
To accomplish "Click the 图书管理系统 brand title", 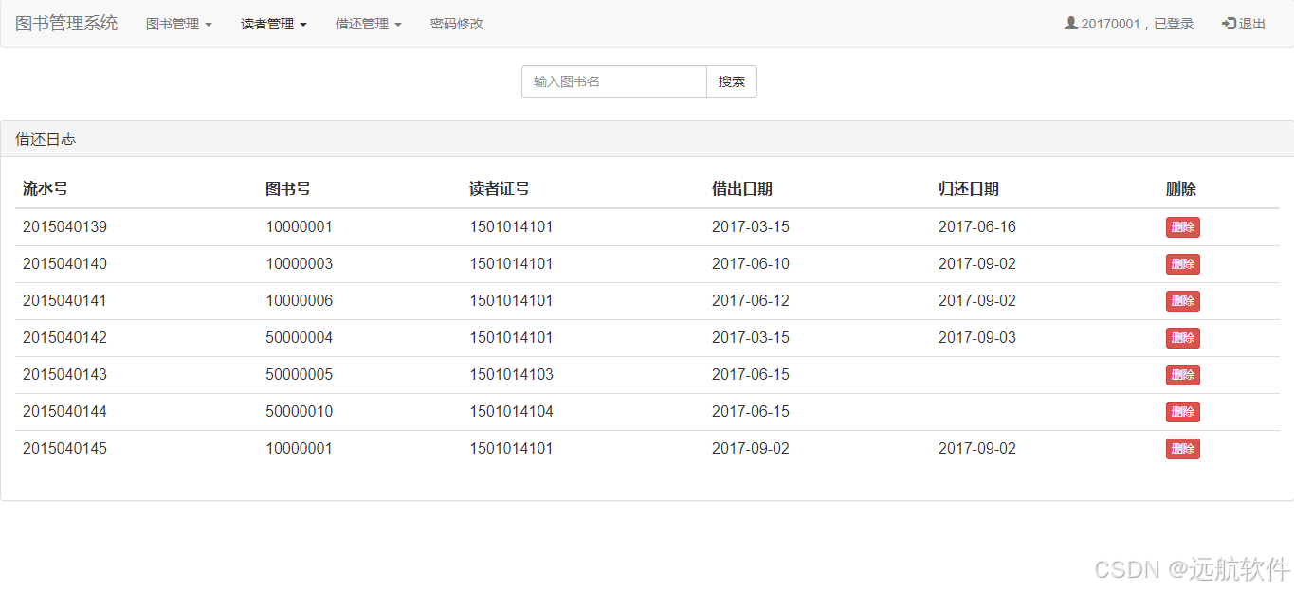I will [x=65, y=24].
